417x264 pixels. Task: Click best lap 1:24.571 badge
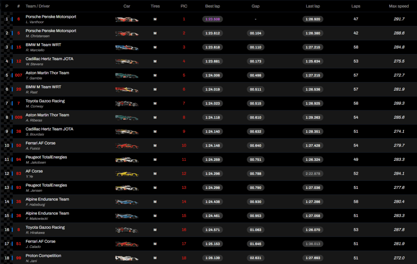click(213, 230)
